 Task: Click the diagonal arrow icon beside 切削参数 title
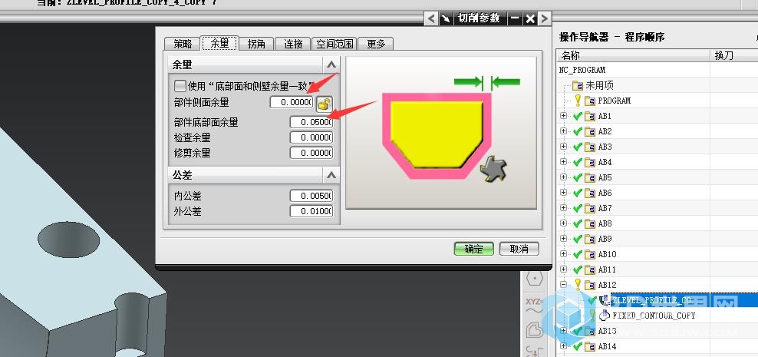click(446, 19)
